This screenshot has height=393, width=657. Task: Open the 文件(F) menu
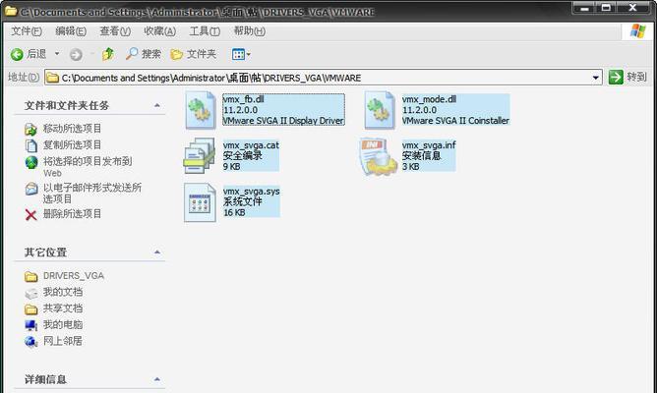[x=26, y=31]
